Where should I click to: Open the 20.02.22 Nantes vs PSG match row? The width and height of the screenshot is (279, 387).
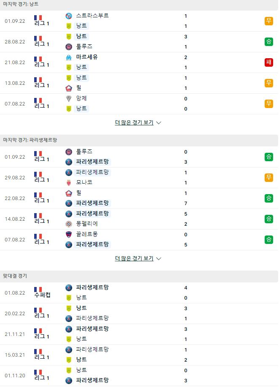click(139, 314)
